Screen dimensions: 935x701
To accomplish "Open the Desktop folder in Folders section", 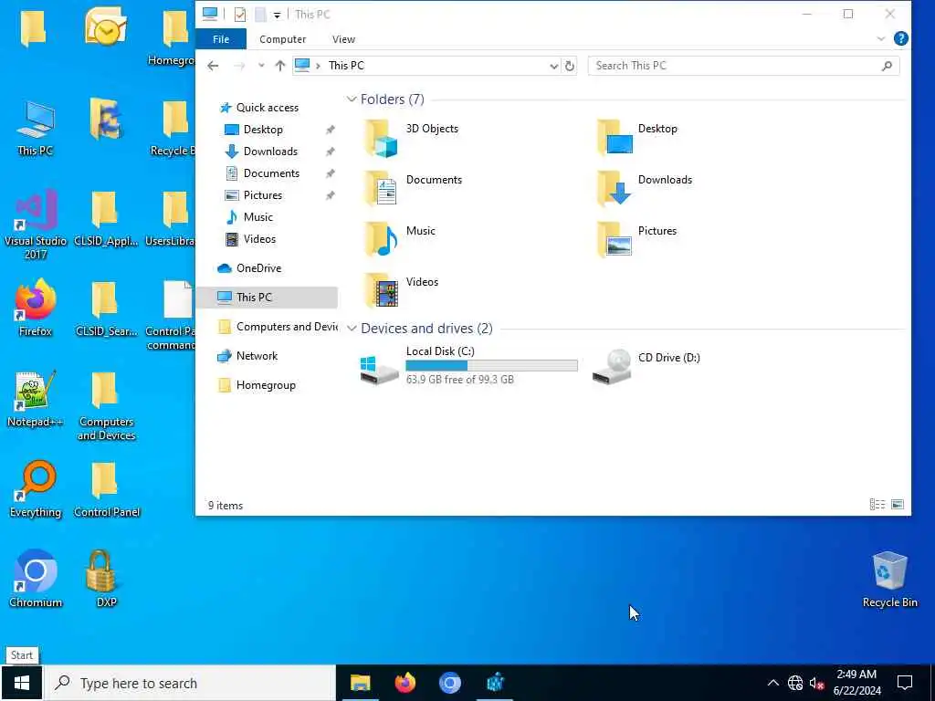I will click(637, 138).
